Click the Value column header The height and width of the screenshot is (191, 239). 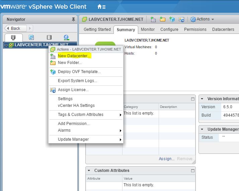(x=159, y=179)
